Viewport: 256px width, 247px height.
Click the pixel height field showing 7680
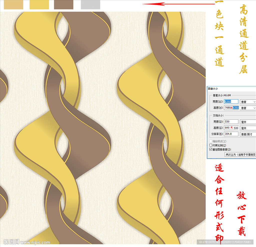coord(231,108)
